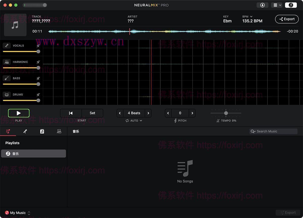303x218 pixels.
Task: Mute the Drums stem
Action: [x=38, y=95]
